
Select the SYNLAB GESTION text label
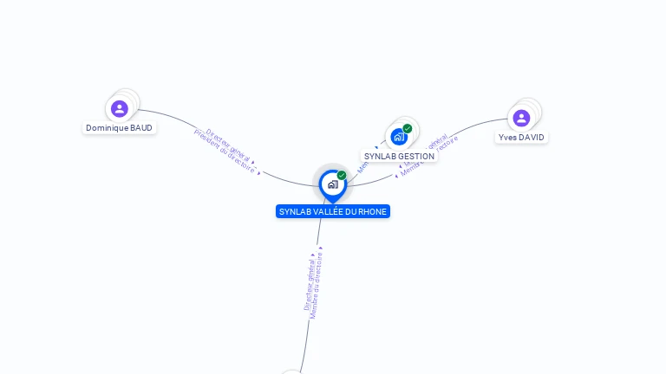[399, 156]
